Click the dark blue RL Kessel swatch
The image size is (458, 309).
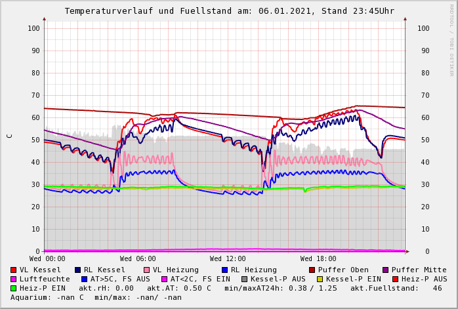click(x=77, y=270)
